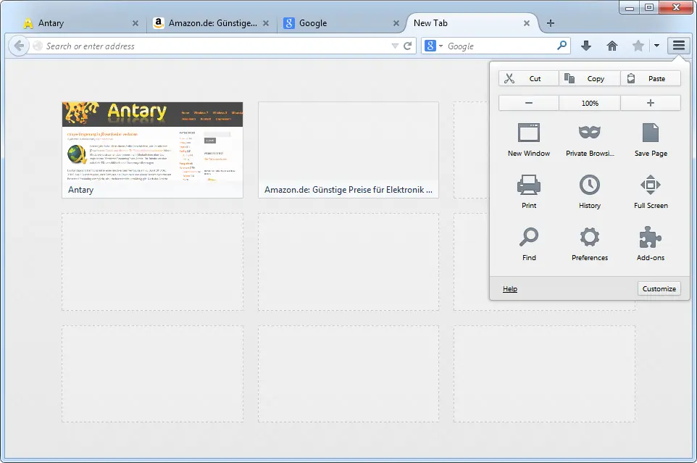Open the History panel
The image size is (697, 463).
click(590, 192)
